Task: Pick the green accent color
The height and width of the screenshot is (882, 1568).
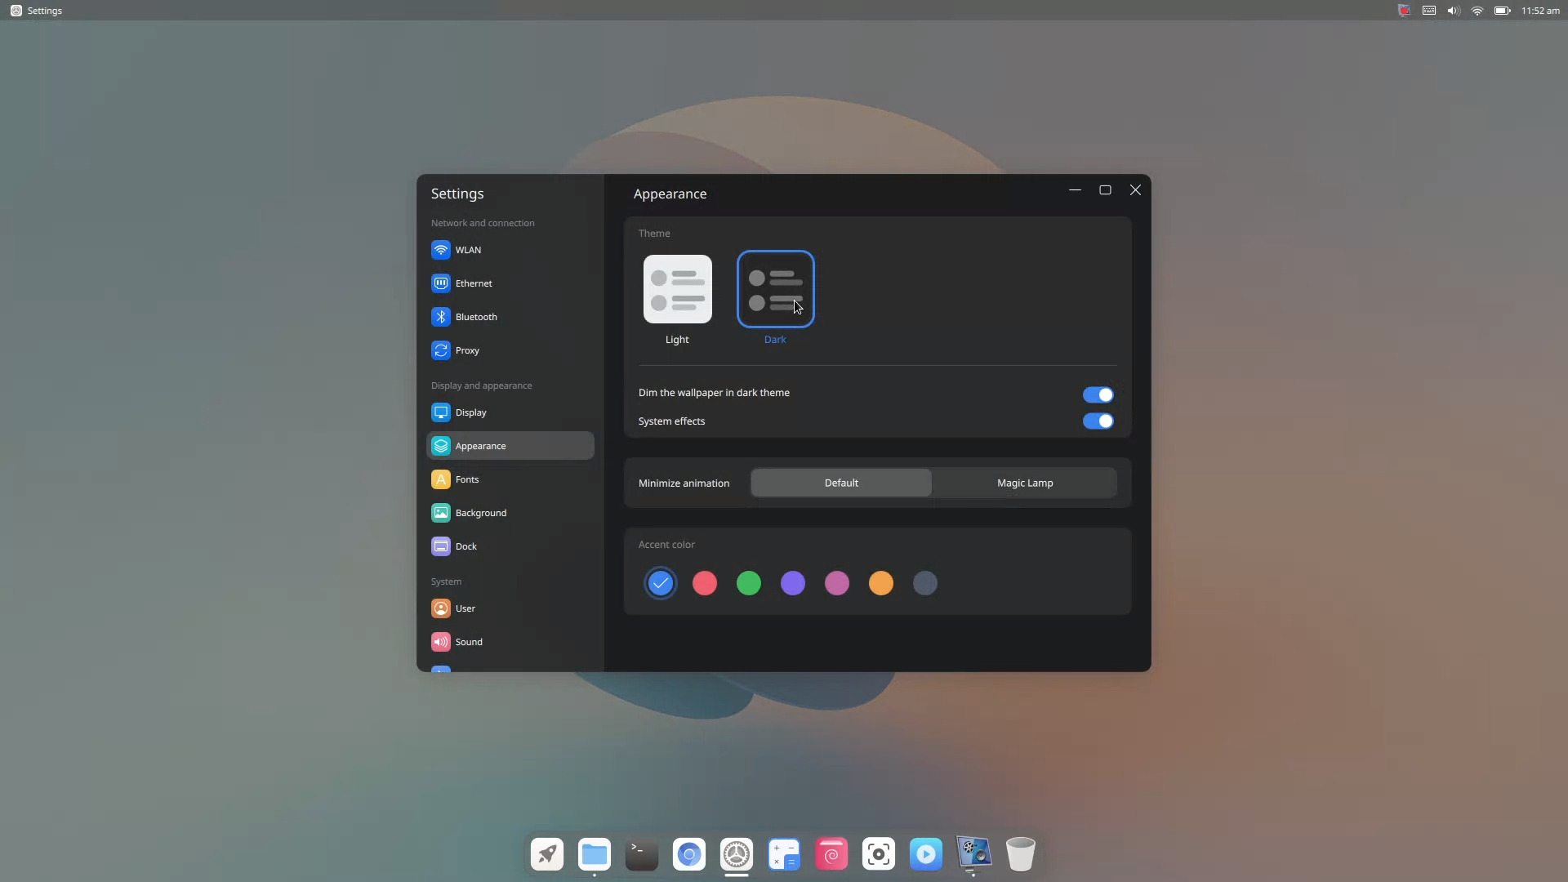Action: click(749, 583)
